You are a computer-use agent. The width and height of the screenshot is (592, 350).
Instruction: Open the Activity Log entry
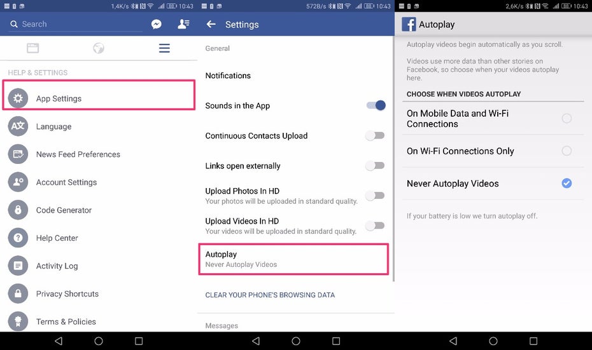tap(99, 266)
